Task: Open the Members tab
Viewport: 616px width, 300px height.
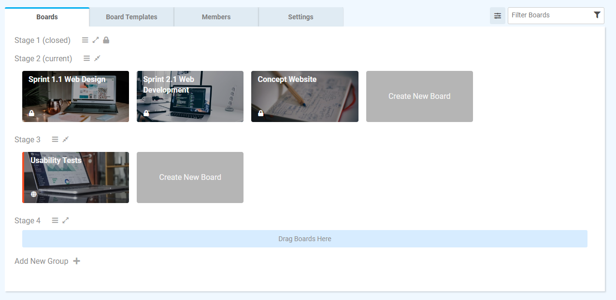Action: point(216,17)
